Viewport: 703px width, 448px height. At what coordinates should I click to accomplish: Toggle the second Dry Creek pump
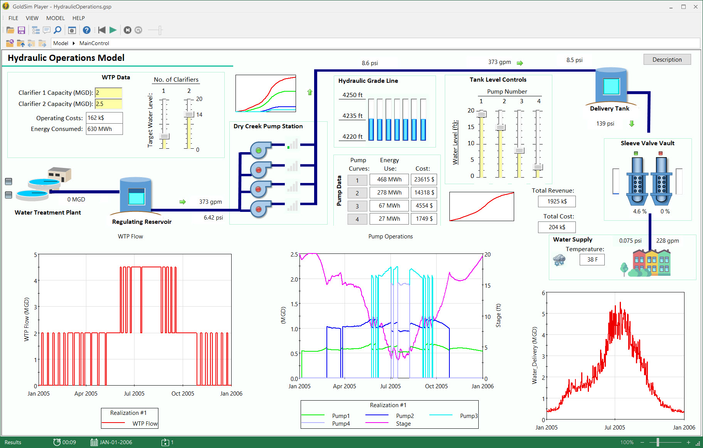coord(259,169)
